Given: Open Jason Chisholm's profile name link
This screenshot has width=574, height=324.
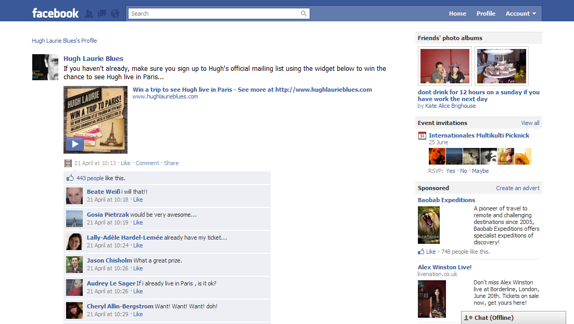Looking at the screenshot, I should (109, 260).
